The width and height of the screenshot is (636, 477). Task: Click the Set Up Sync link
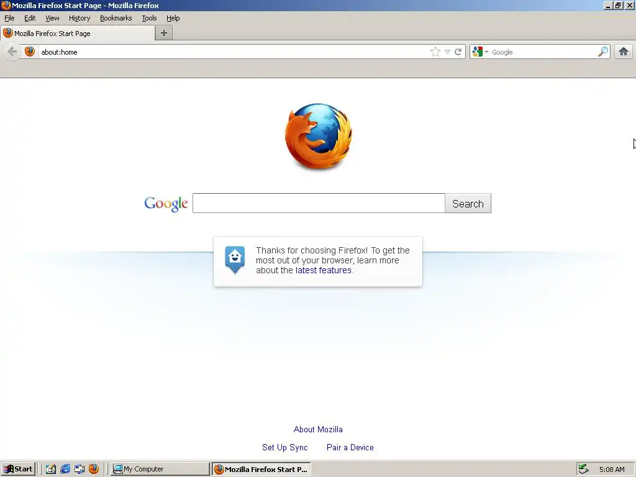click(x=284, y=447)
